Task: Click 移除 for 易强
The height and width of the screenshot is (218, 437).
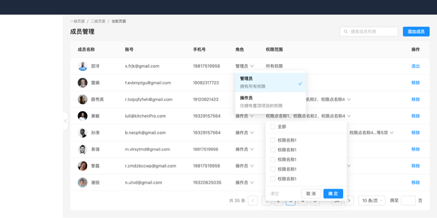Action: [415, 149]
